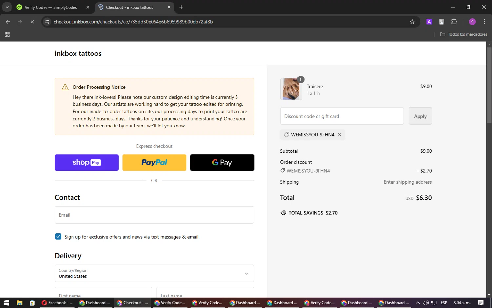This screenshot has height=308, width=492.
Task: Remove the WEMISSYOU-9FHN4 discount tag
Action: (340, 135)
